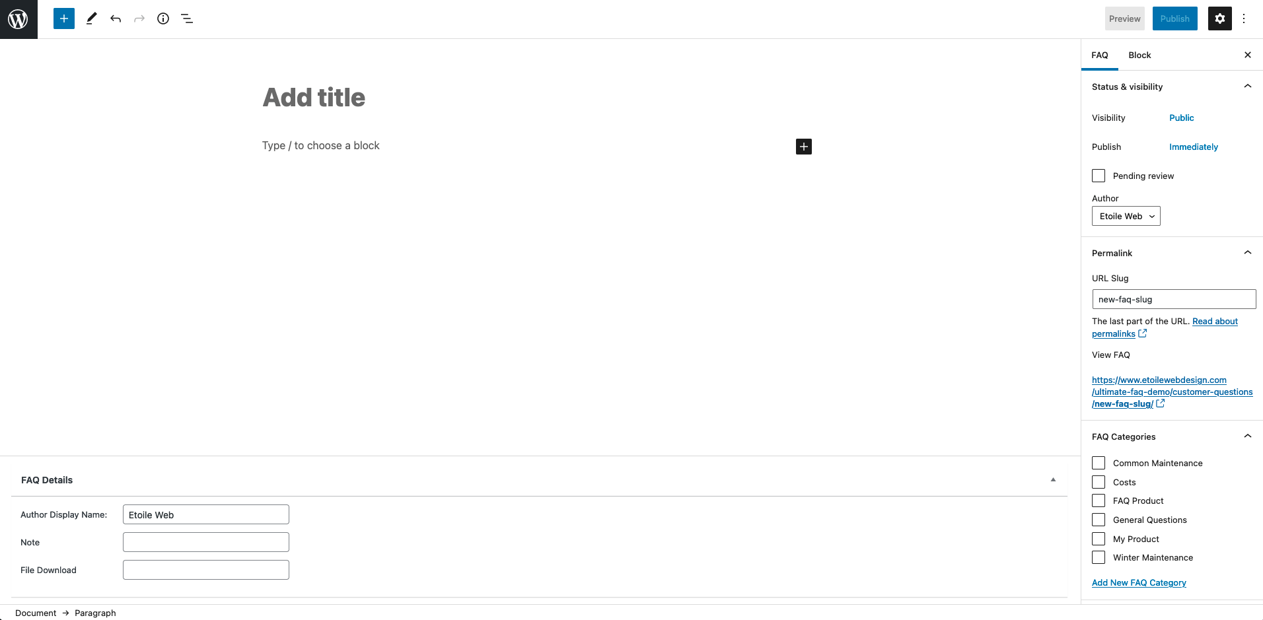Image resolution: width=1263 pixels, height=620 pixels.
Task: Add a block with the black plus icon
Action: tap(804, 147)
